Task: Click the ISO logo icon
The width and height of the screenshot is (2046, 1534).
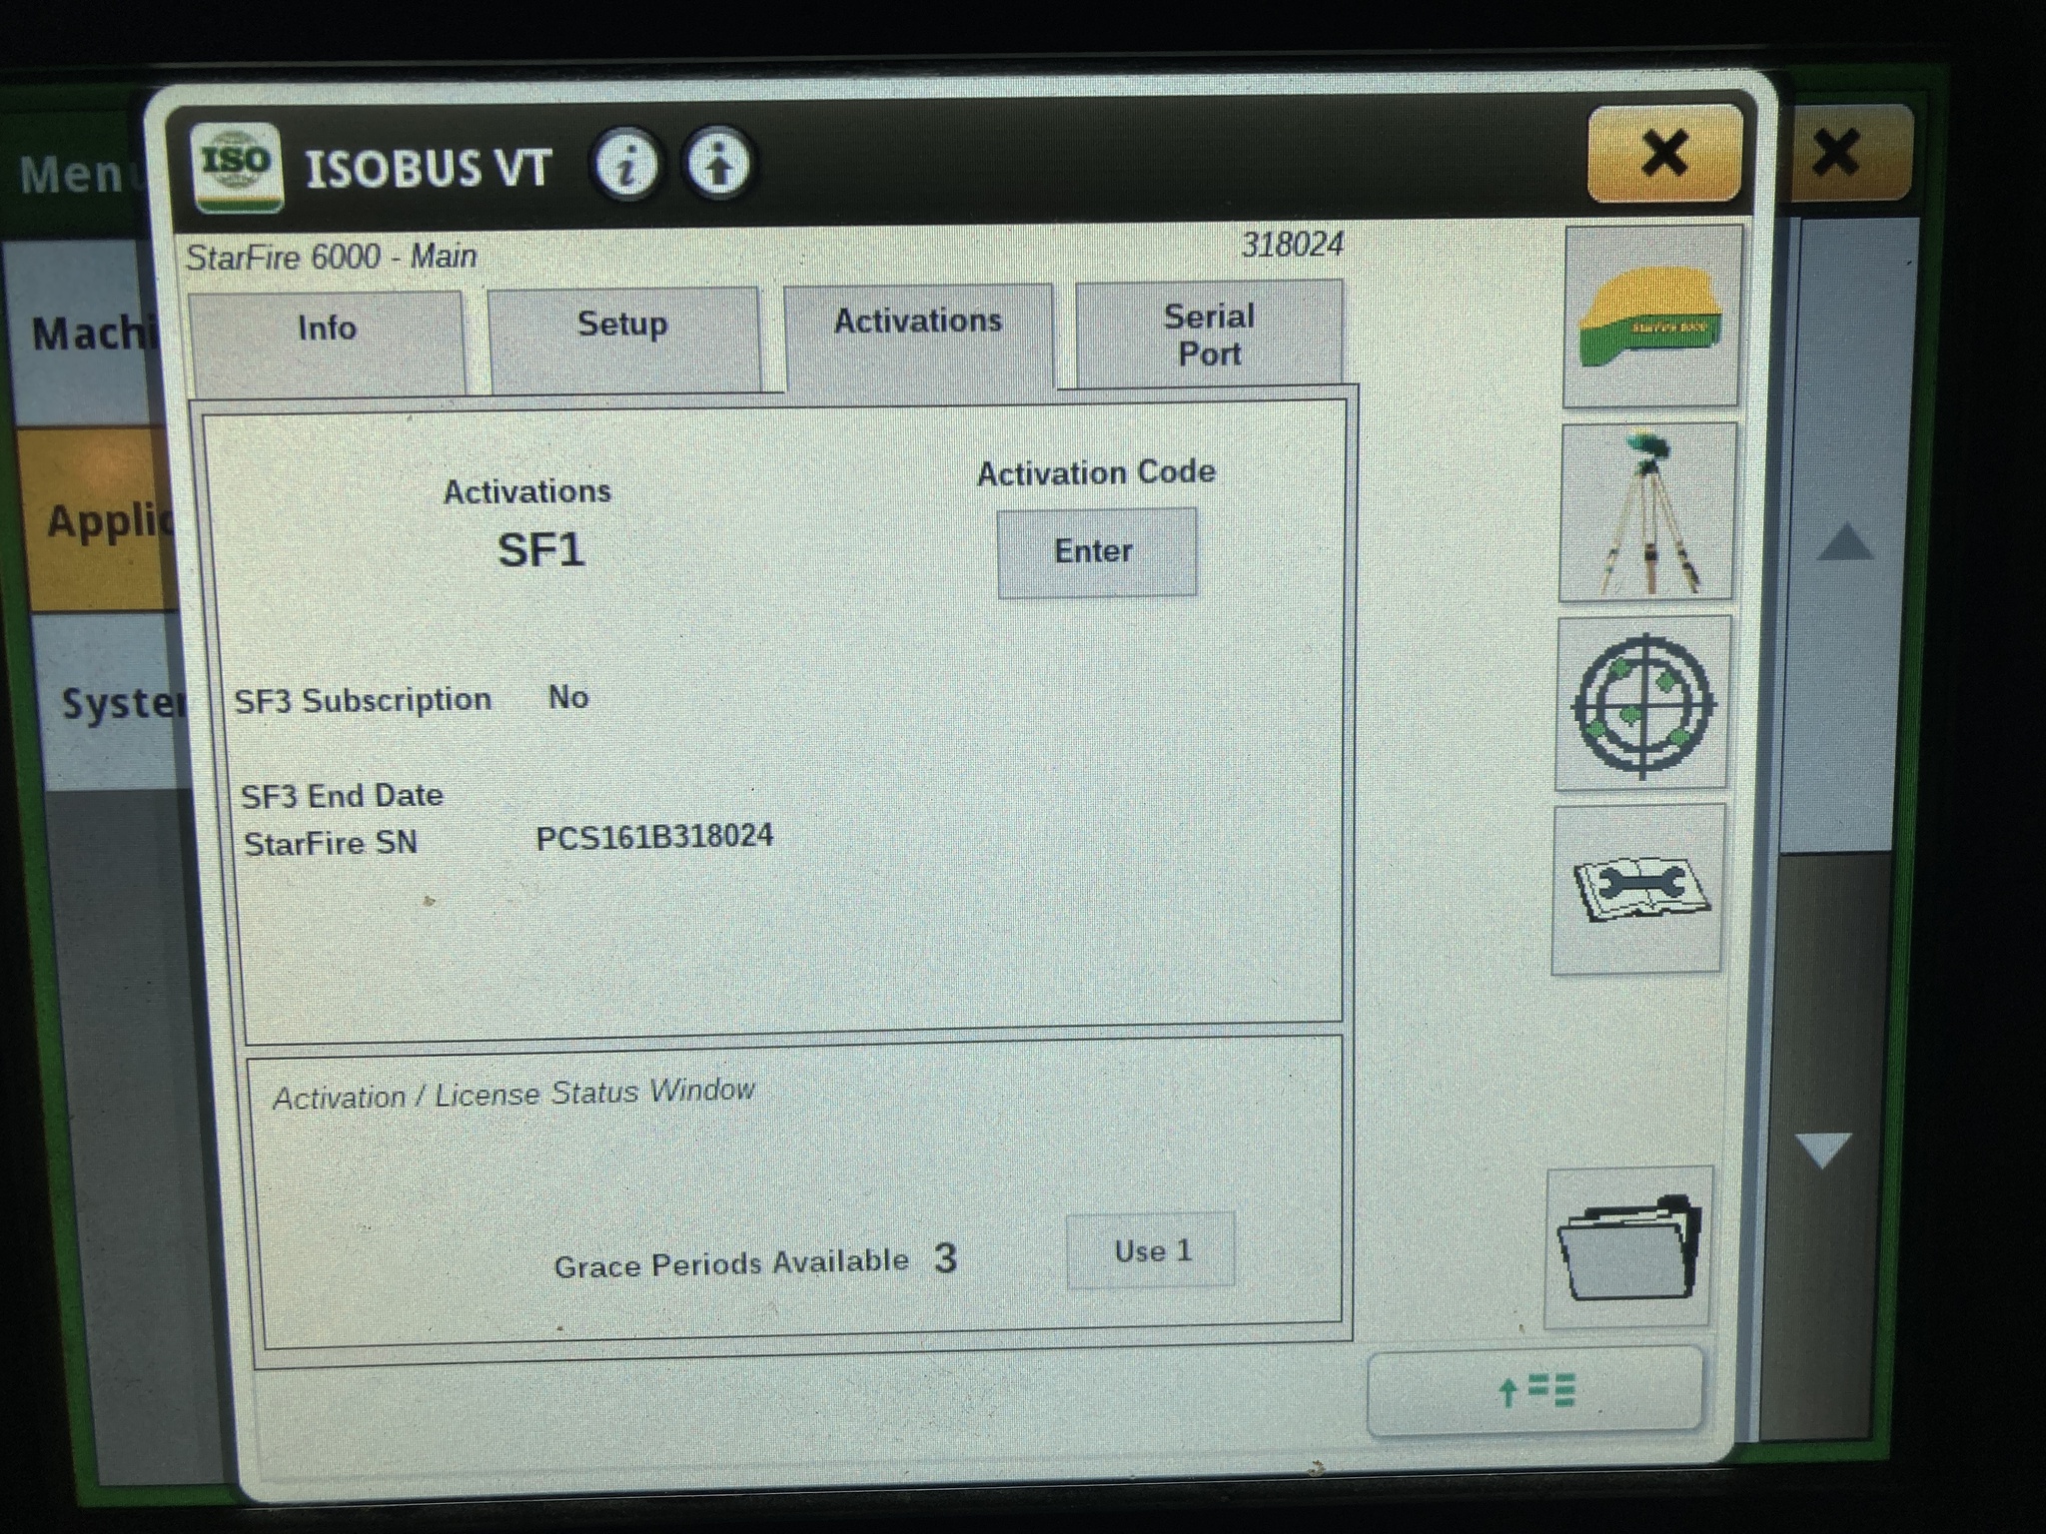Action: pos(238,166)
